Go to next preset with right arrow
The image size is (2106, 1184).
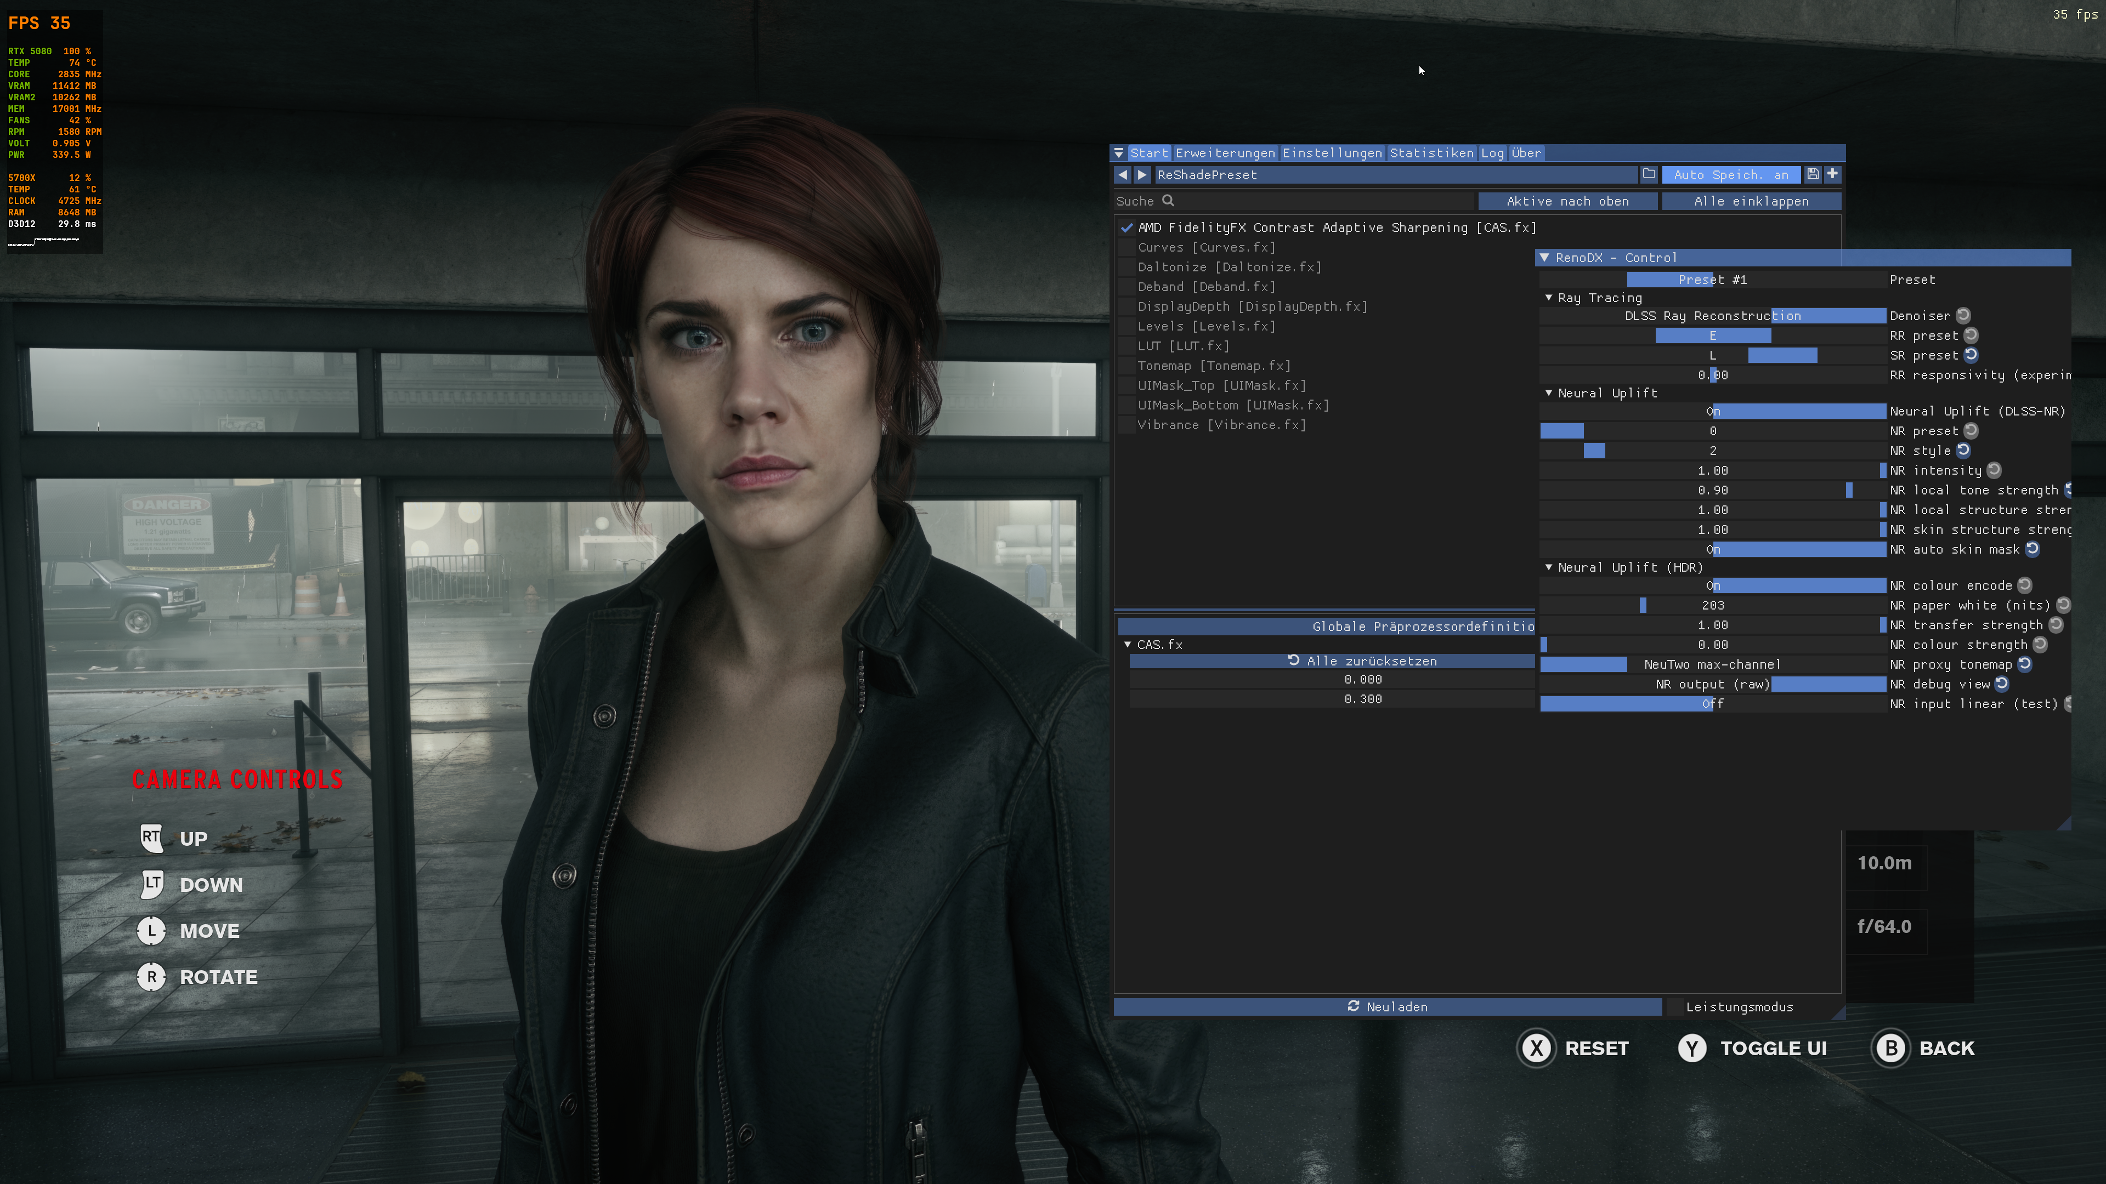[x=1142, y=175]
